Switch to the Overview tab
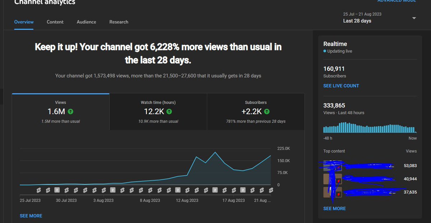Screen dimensions: 431x223 (x=24, y=22)
